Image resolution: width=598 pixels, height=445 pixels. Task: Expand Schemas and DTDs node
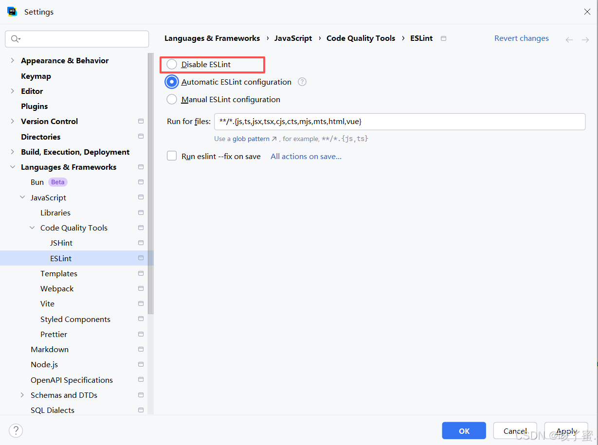[22, 395]
